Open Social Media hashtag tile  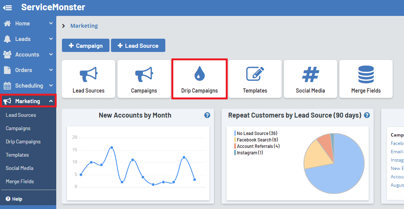[311, 79]
